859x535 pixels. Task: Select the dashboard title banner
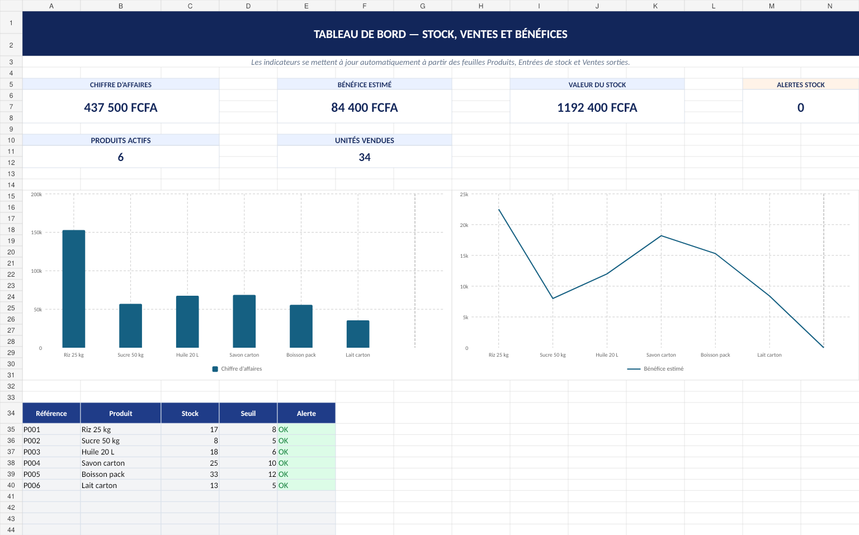coord(441,34)
